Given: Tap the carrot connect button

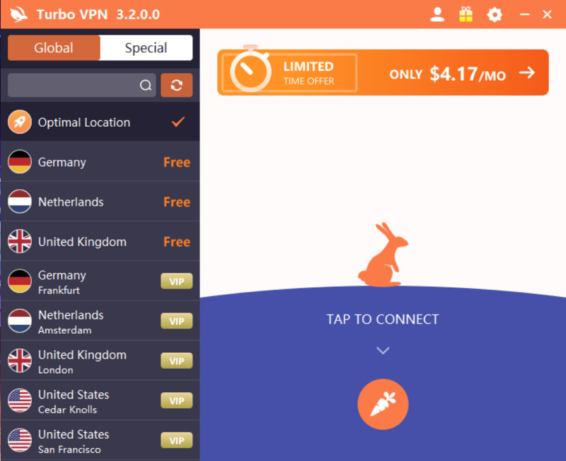Looking at the screenshot, I should [x=382, y=404].
